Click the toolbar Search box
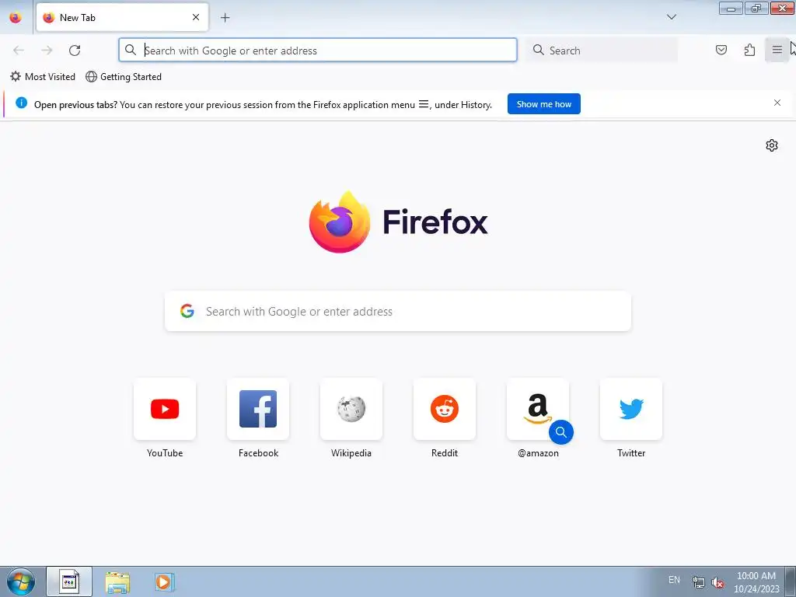The image size is (796, 597). click(x=602, y=51)
